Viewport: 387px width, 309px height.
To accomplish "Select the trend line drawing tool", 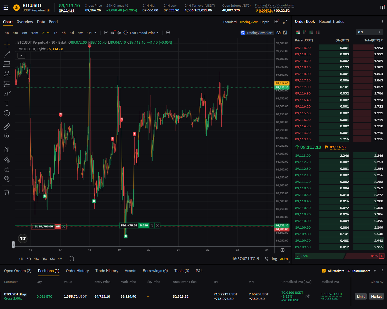I will pos(7,54).
